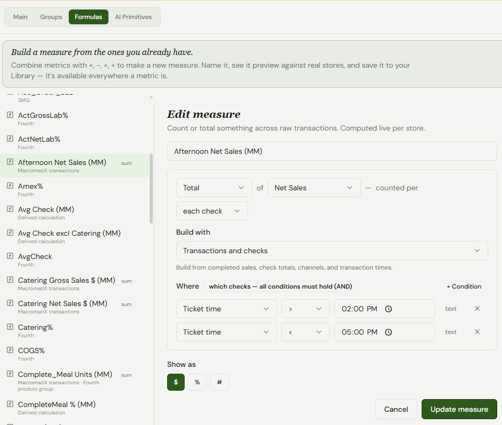The height and width of the screenshot is (425, 502).
Task: Select COGS% measure
Action: (x=75, y=354)
